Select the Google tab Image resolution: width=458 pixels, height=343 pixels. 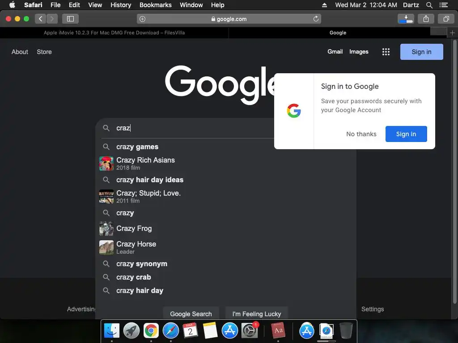[x=338, y=33]
